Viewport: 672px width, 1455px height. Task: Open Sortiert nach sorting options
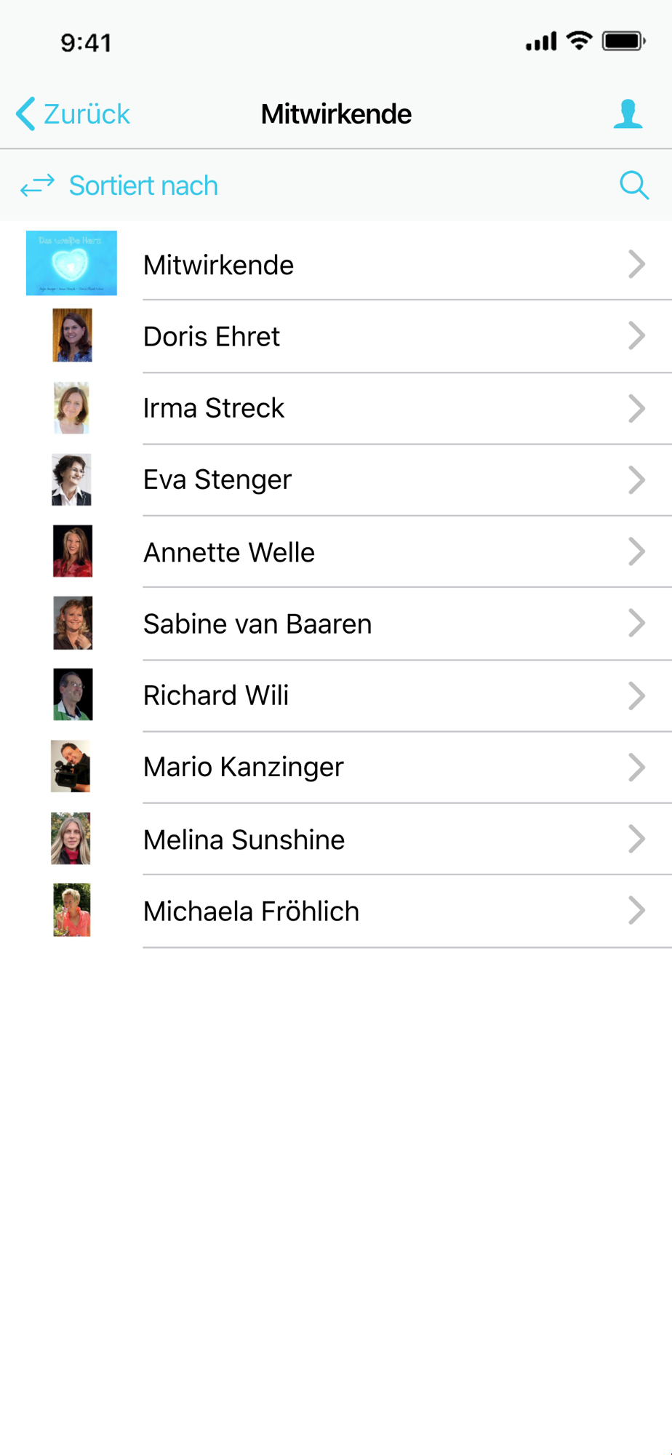pyautogui.click(x=143, y=186)
